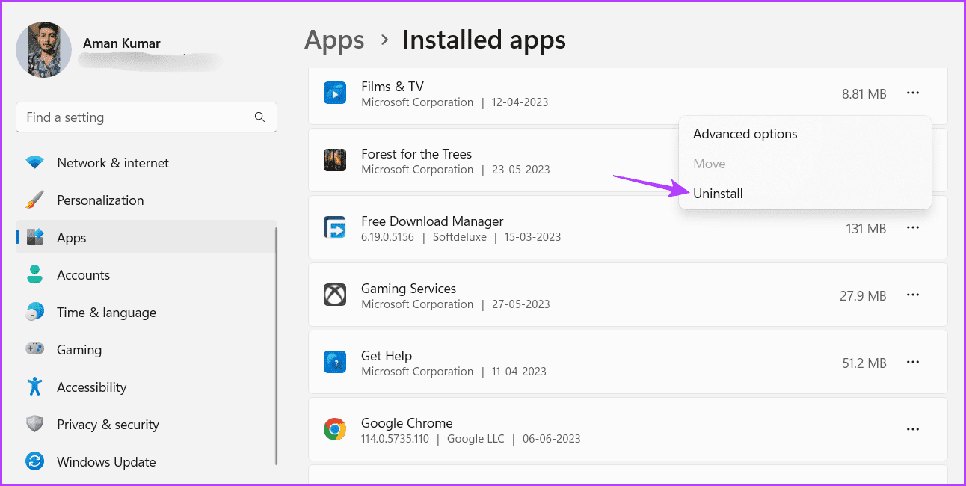Click the Apps sidebar icon
This screenshot has width=966, height=486.
[34, 237]
